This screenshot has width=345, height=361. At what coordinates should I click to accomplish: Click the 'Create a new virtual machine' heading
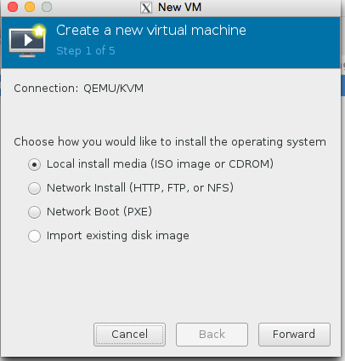[151, 31]
